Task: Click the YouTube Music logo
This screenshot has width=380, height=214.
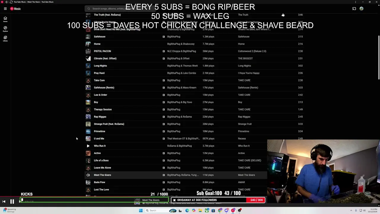Action: pyautogui.click(x=15, y=9)
